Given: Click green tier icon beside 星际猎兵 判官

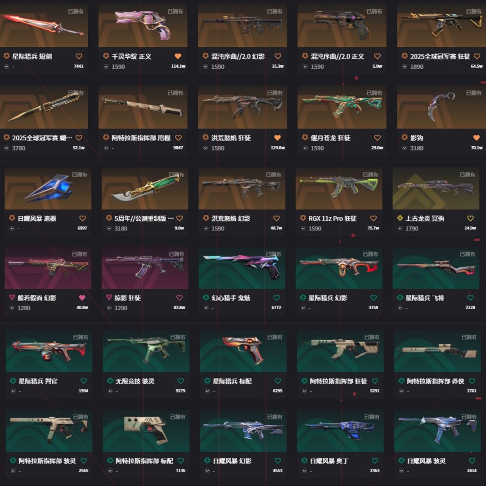Looking at the screenshot, I should pyautogui.click(x=13, y=381).
